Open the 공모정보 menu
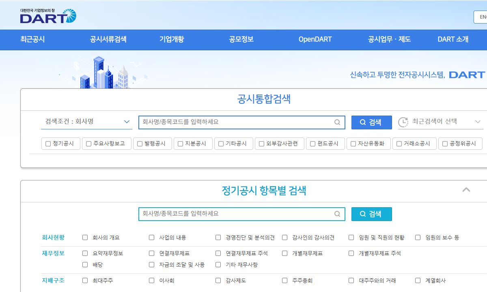 click(241, 39)
